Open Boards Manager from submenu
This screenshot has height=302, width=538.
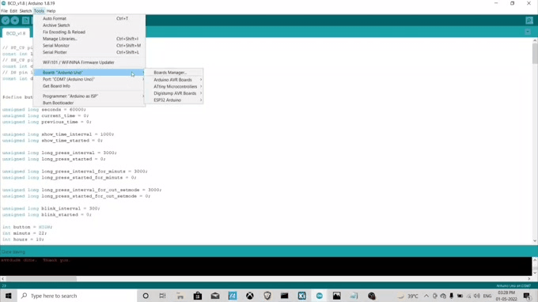(x=173, y=73)
